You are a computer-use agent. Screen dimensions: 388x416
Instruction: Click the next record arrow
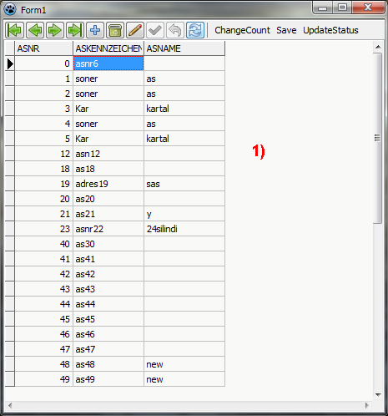point(55,30)
